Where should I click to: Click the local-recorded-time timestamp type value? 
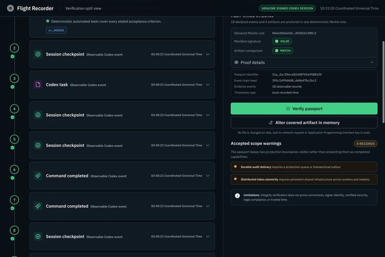pos(285,93)
